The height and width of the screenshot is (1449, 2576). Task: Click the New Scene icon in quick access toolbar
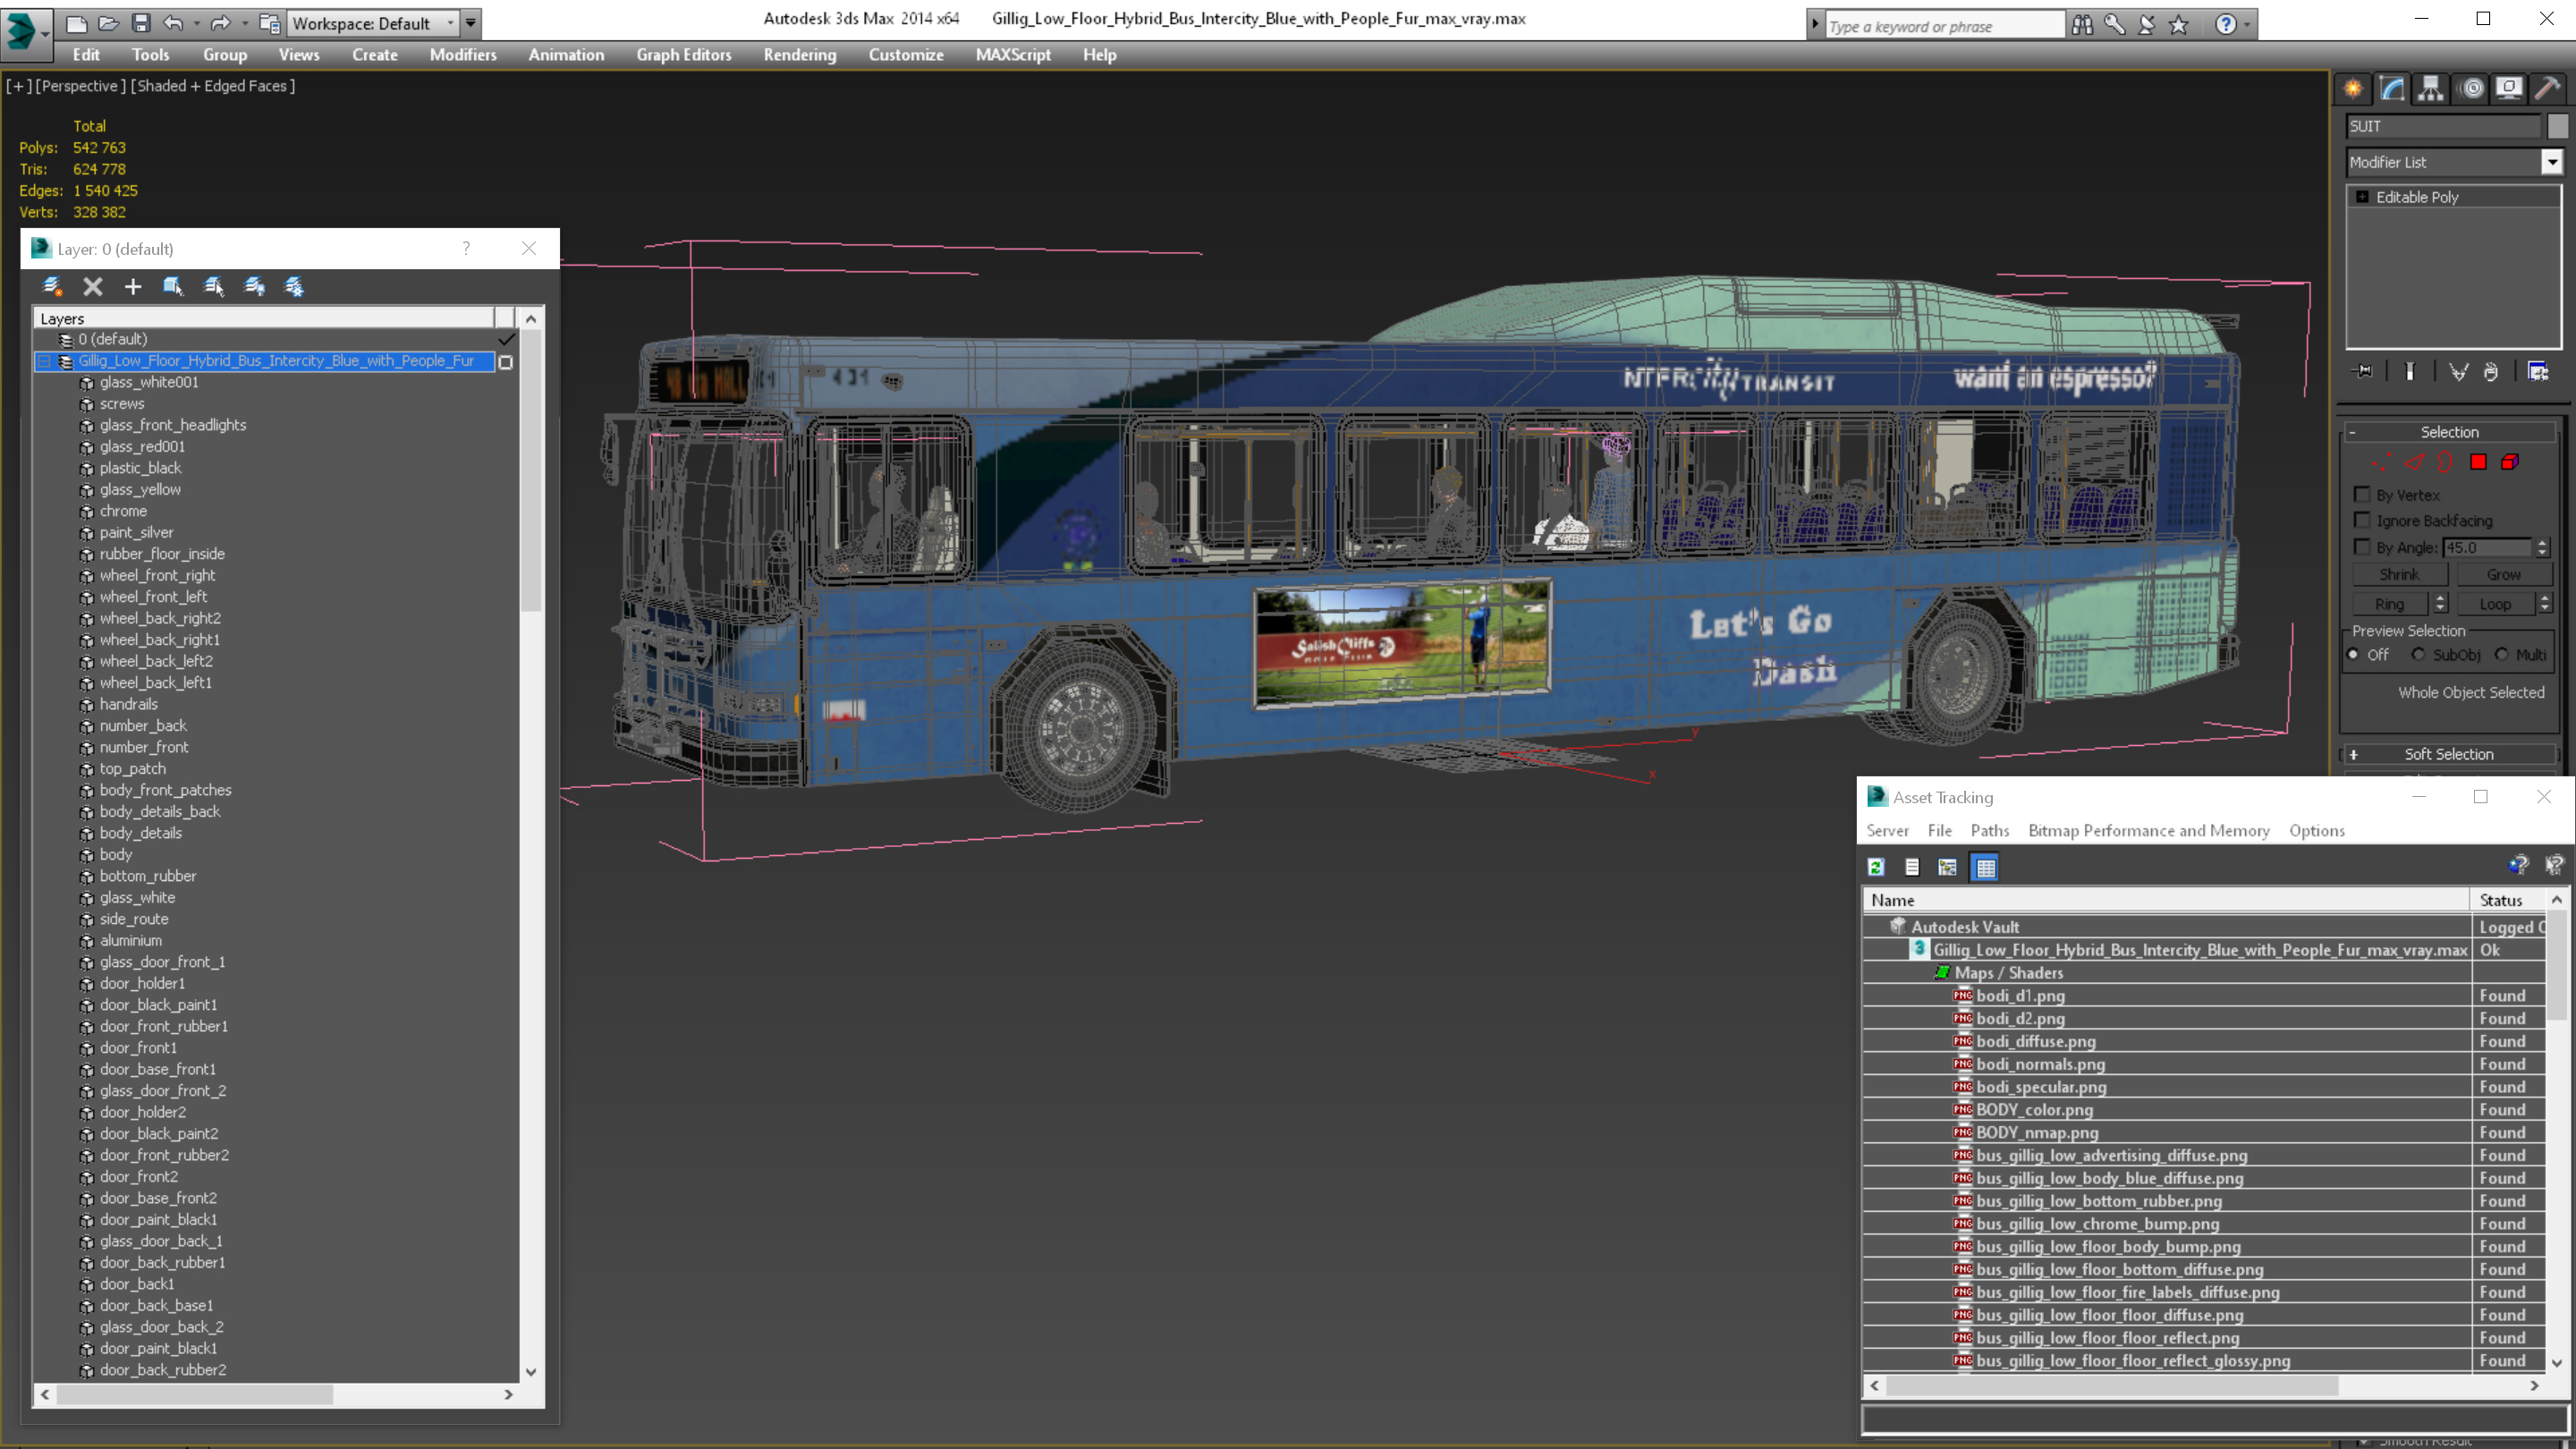pyautogui.click(x=76, y=23)
